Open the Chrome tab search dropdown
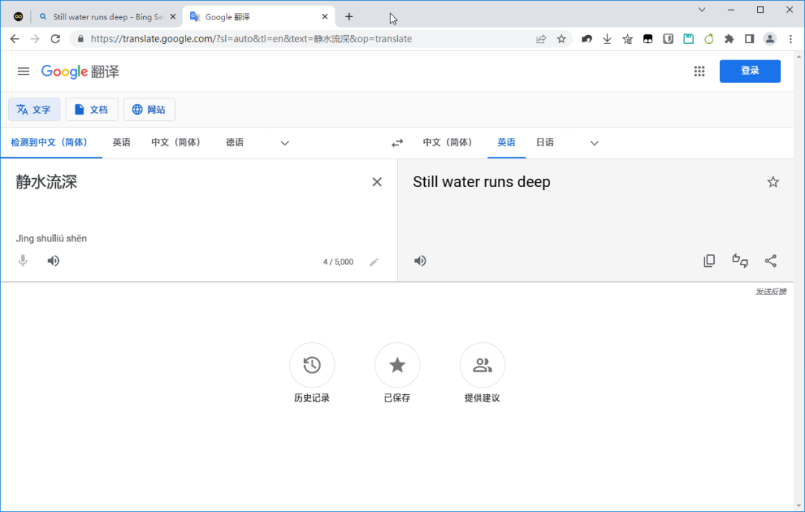The image size is (805, 512). coord(702,10)
